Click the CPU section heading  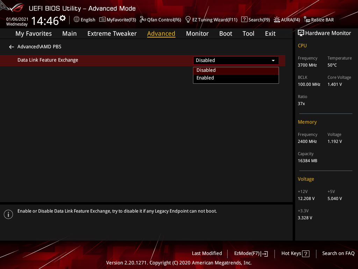[302, 46]
